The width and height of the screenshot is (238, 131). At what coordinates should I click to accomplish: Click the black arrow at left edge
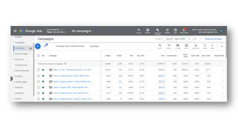coord(11,79)
